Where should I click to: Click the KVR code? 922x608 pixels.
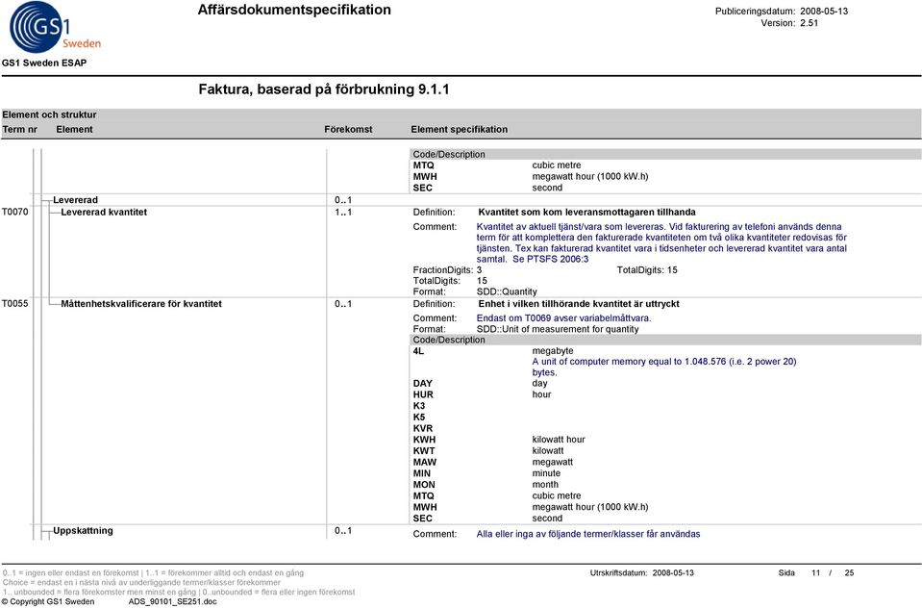coord(423,428)
